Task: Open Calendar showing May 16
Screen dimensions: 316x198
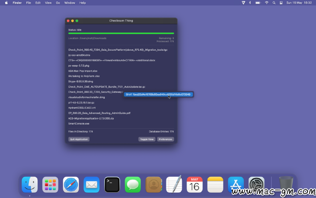Action: (x=195, y=184)
